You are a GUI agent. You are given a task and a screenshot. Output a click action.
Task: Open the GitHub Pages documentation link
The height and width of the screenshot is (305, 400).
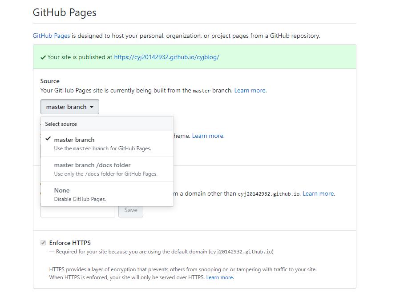coord(51,36)
